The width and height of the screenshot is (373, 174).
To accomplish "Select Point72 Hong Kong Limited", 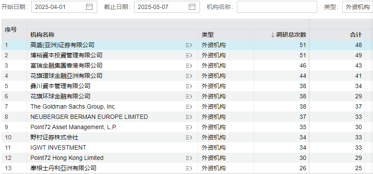I will tap(67, 158).
